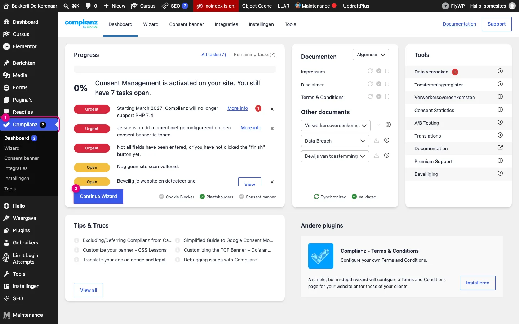The height and width of the screenshot is (324, 519).
Task: Switch to the Consent banner tab
Action: (x=186, y=24)
